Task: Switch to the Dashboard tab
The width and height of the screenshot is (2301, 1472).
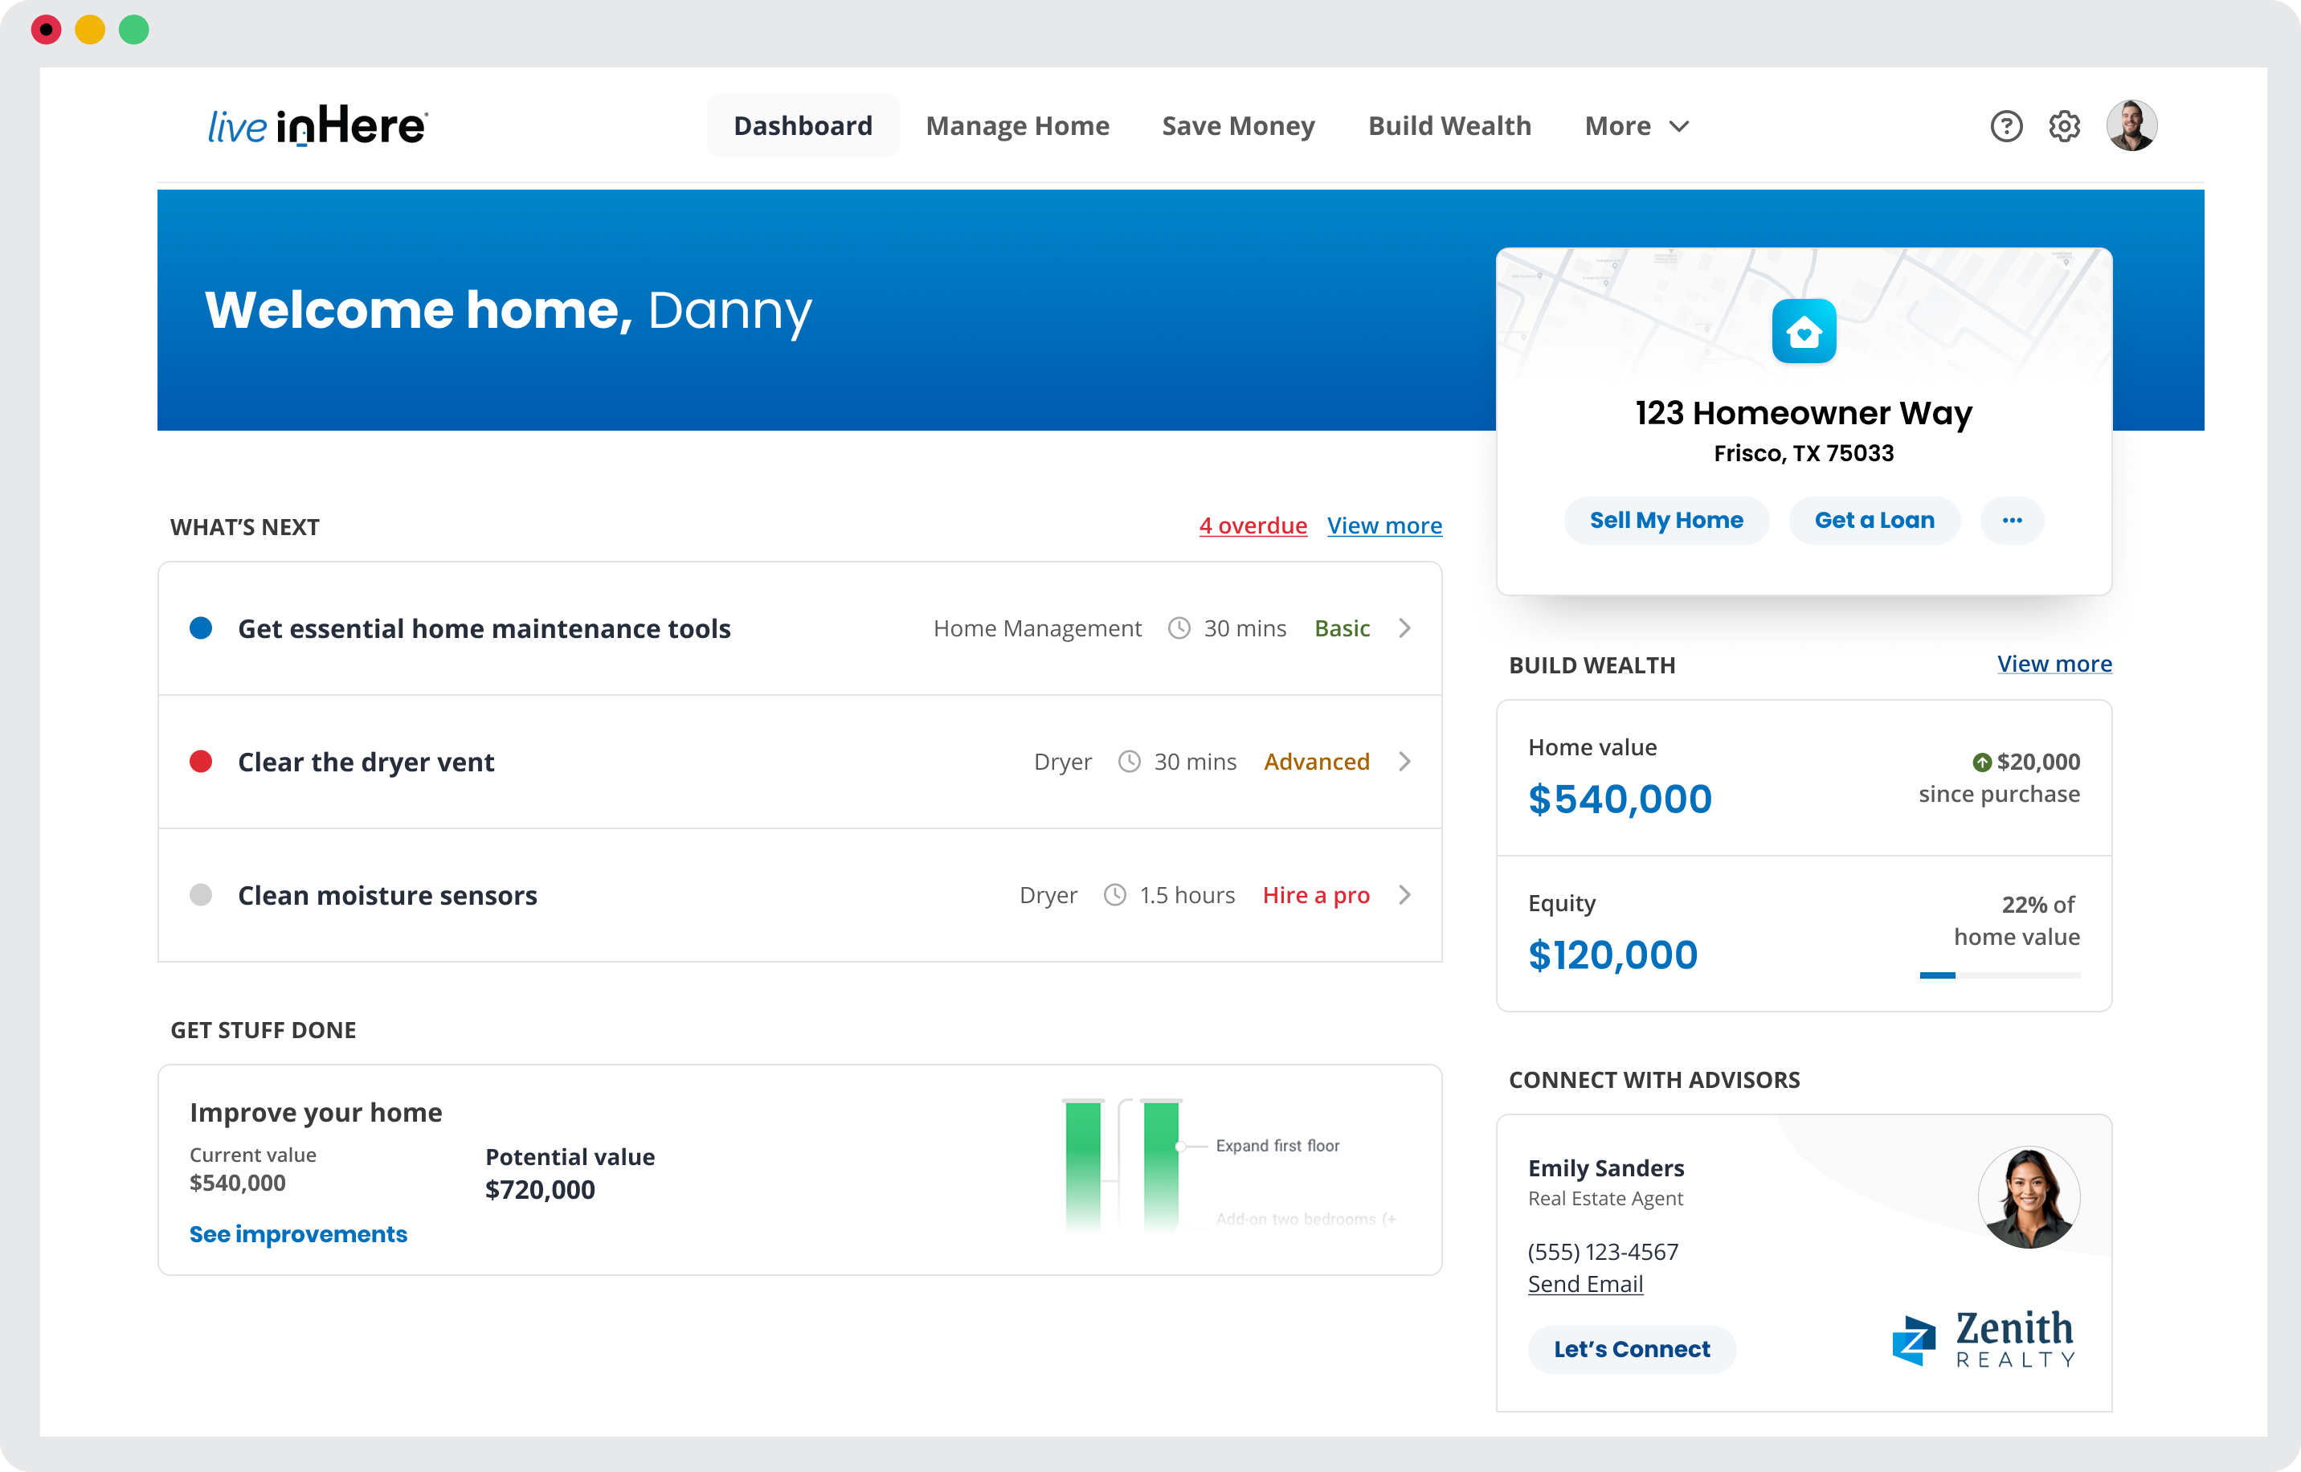Action: pyautogui.click(x=803, y=126)
